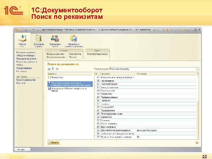Viewport: 212px width, 159px height.
Task: Open the Документы и файлы section
Action: (x=39, y=41)
